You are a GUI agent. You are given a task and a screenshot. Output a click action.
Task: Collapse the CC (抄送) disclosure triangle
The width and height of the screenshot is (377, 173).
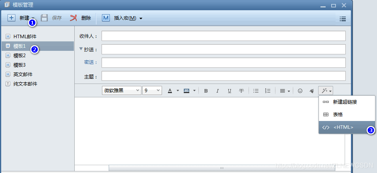point(81,49)
